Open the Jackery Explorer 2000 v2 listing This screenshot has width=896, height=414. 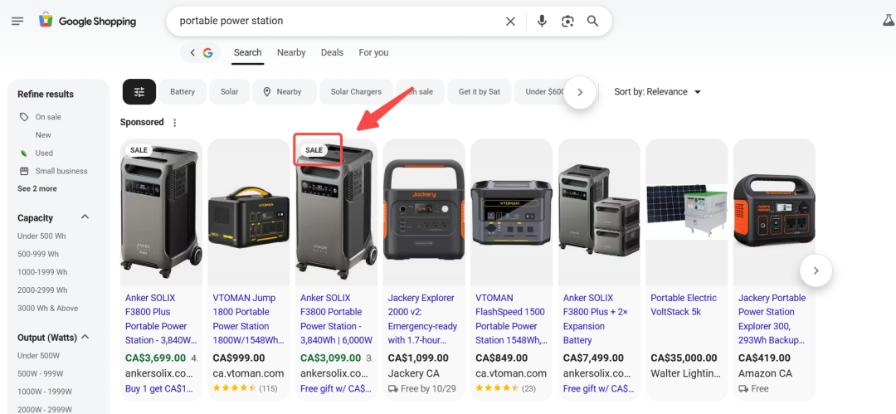(x=421, y=319)
